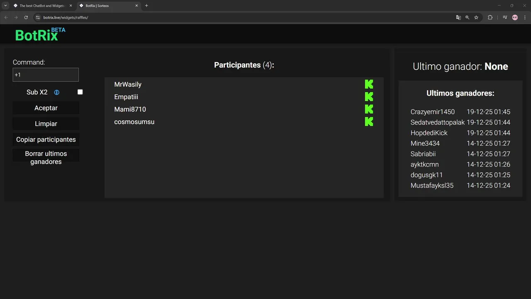Open the BotRix BETA logo
The width and height of the screenshot is (531, 299).
[40, 34]
